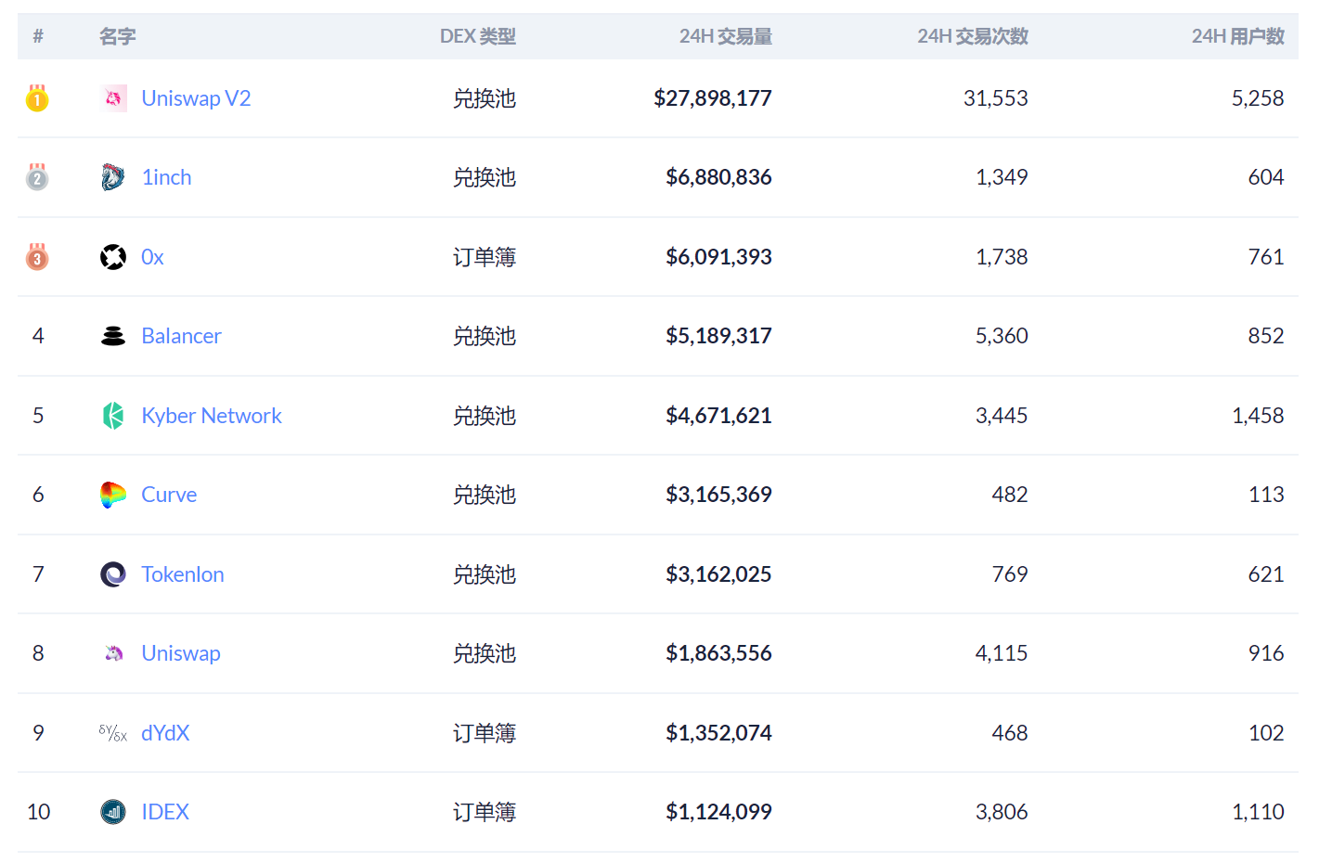Screen dimensions: 1319x863
Task: Click the 482 trade count cell
Action: coord(1010,495)
